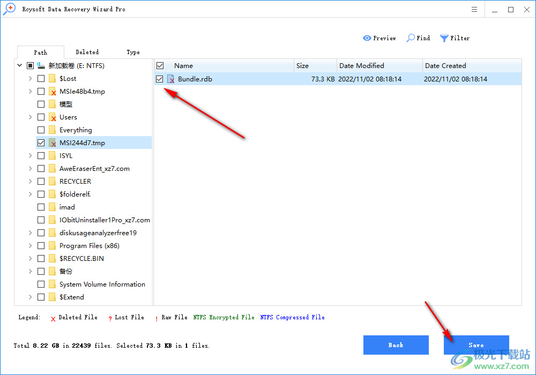Click the Save button
The width and height of the screenshot is (536, 375).
click(476, 345)
